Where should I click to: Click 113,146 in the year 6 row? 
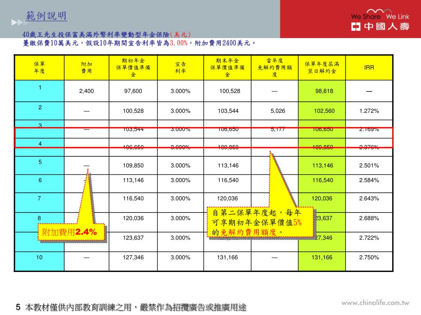coord(133,180)
